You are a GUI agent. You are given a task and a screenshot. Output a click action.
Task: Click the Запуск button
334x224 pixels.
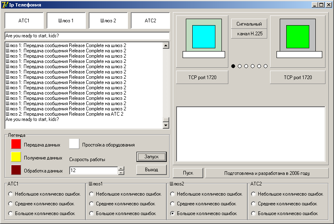pos(151,157)
